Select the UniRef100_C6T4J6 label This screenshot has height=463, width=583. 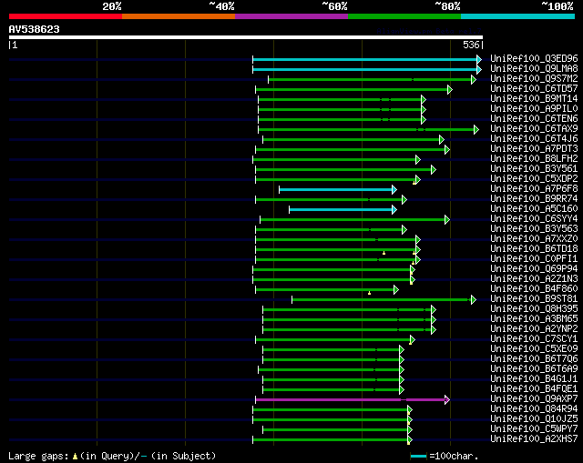pos(534,139)
